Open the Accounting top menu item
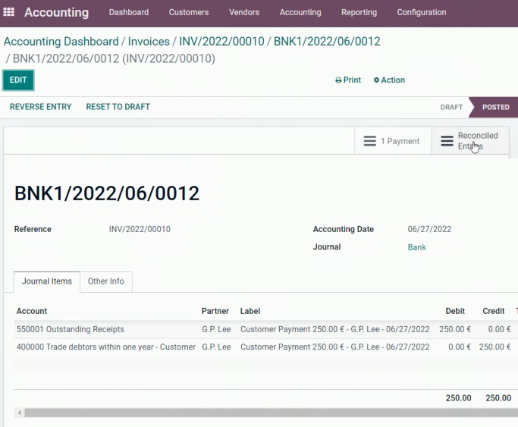 300,12
